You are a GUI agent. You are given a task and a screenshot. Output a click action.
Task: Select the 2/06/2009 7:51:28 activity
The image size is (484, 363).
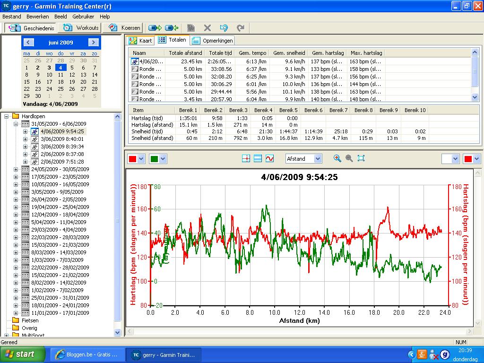point(62,162)
